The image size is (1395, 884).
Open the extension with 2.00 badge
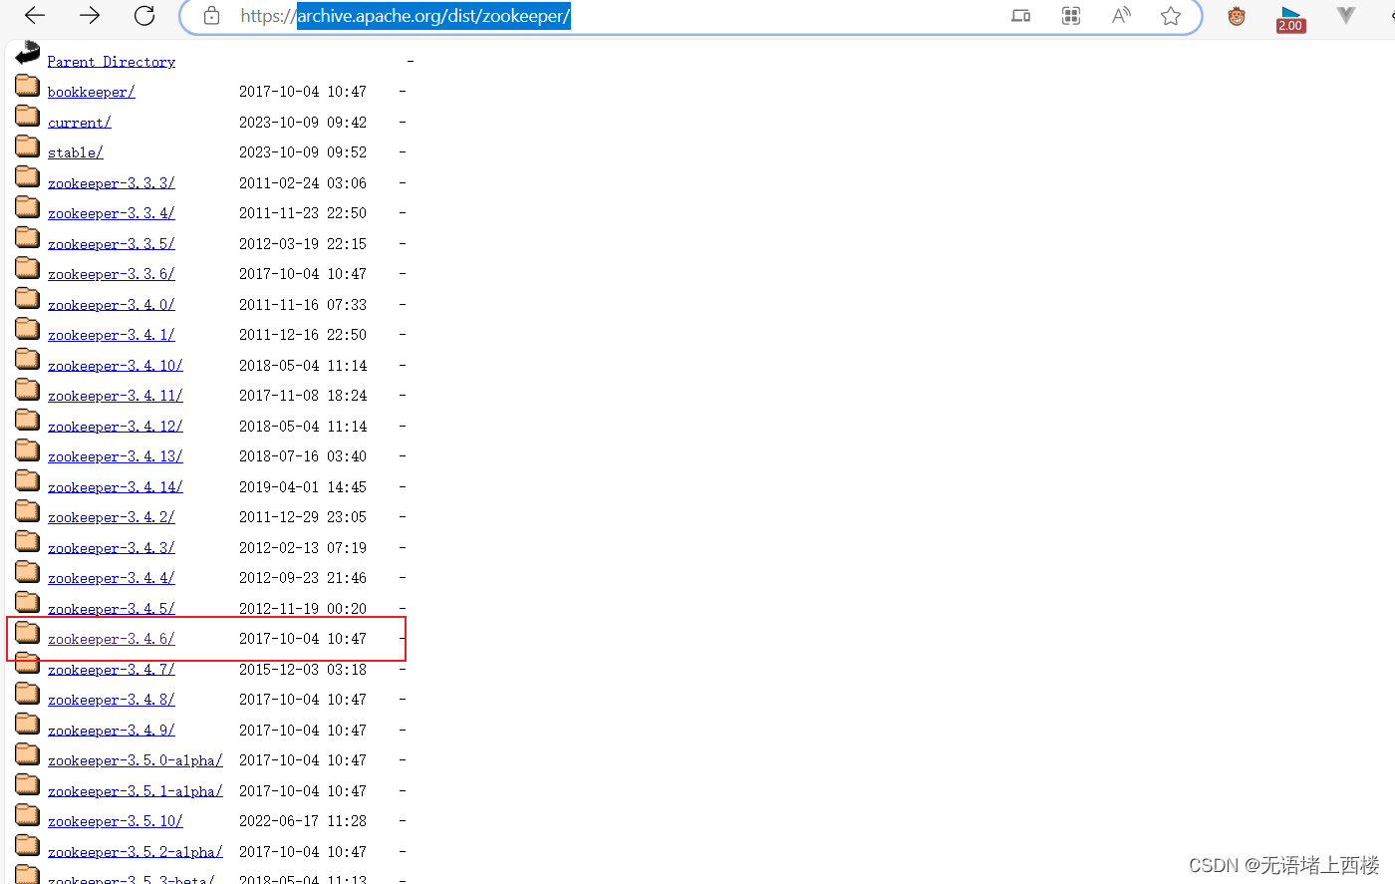(1290, 18)
